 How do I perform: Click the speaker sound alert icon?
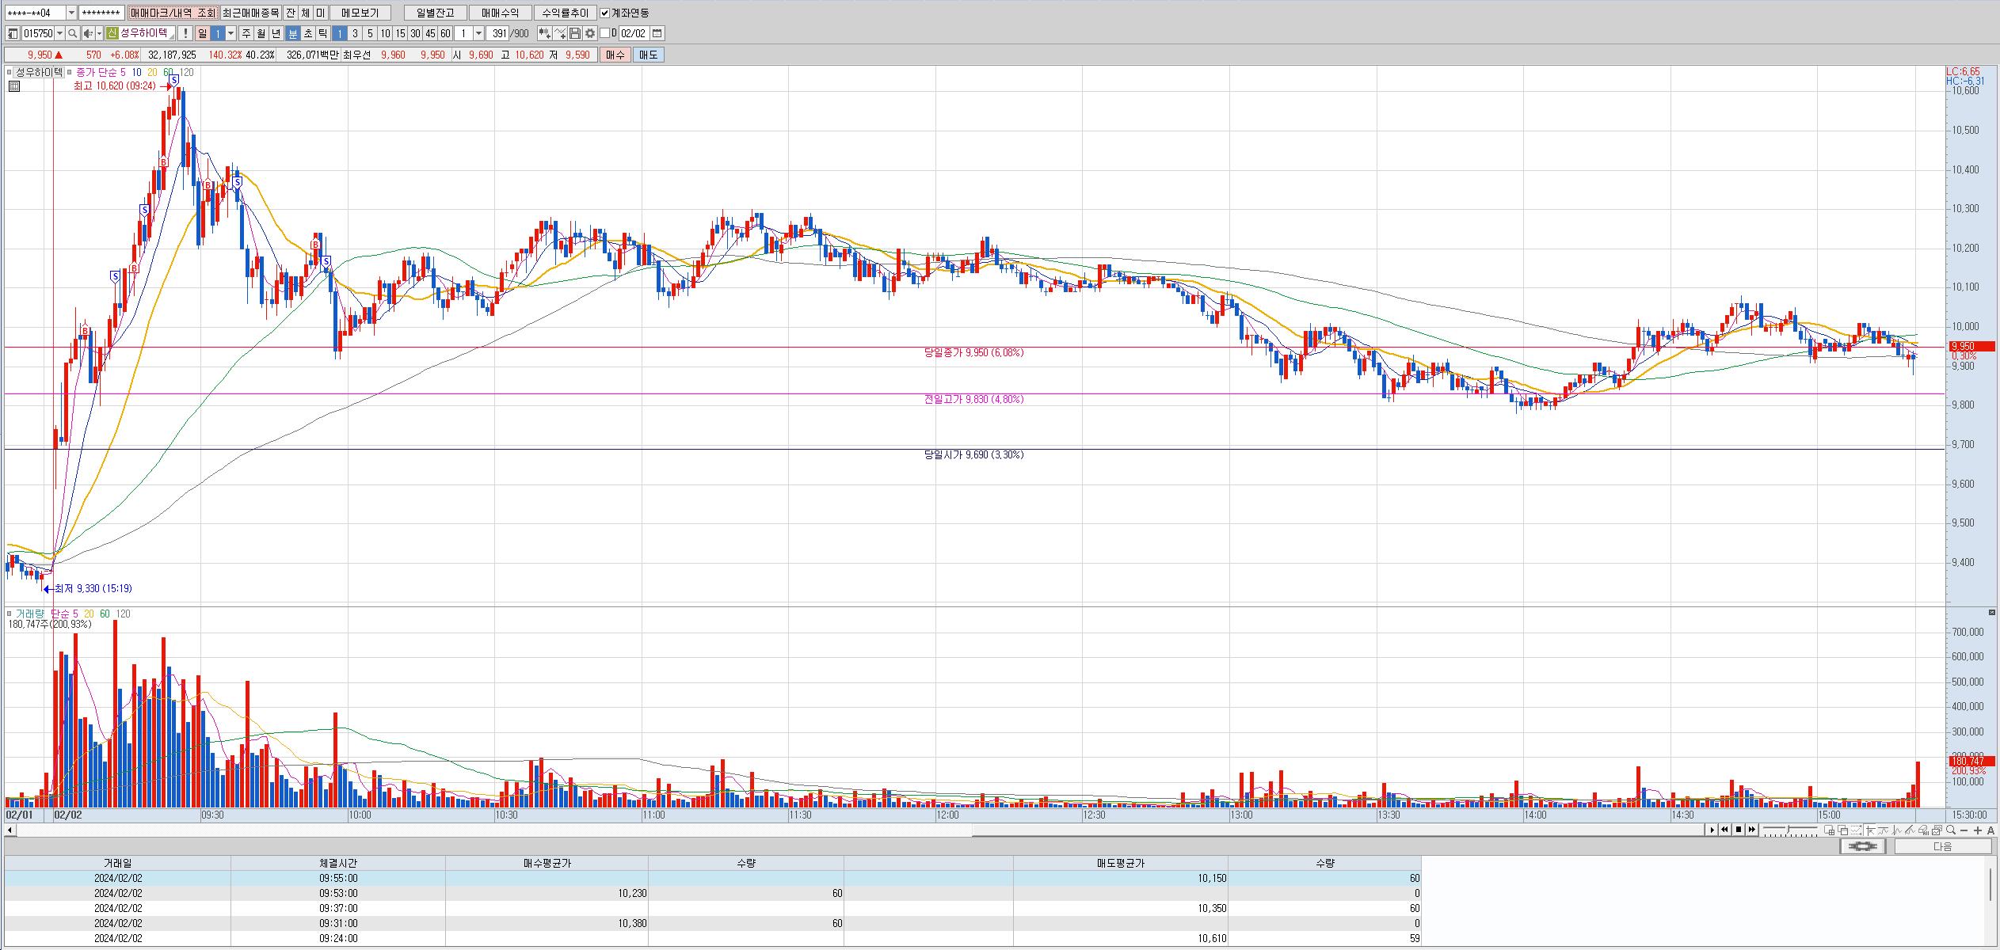[89, 33]
